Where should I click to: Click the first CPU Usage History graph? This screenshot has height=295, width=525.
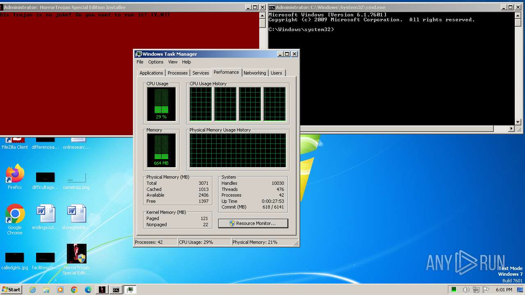tap(201, 104)
